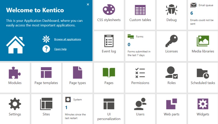Open the Page templates layout icon

click(x=46, y=73)
